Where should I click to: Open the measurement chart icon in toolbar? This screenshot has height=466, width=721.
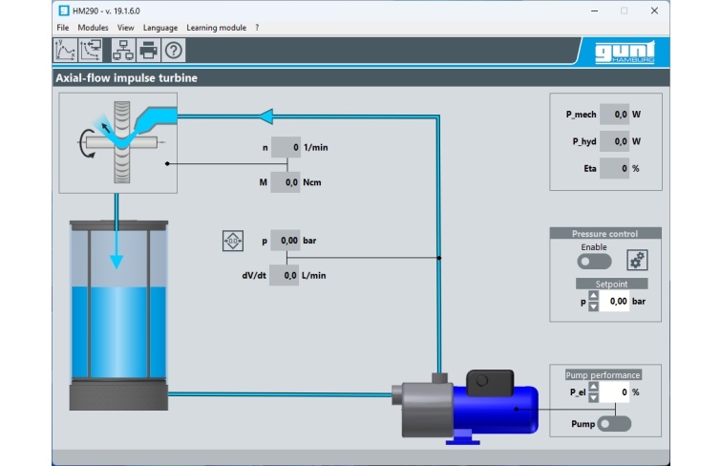[65, 51]
